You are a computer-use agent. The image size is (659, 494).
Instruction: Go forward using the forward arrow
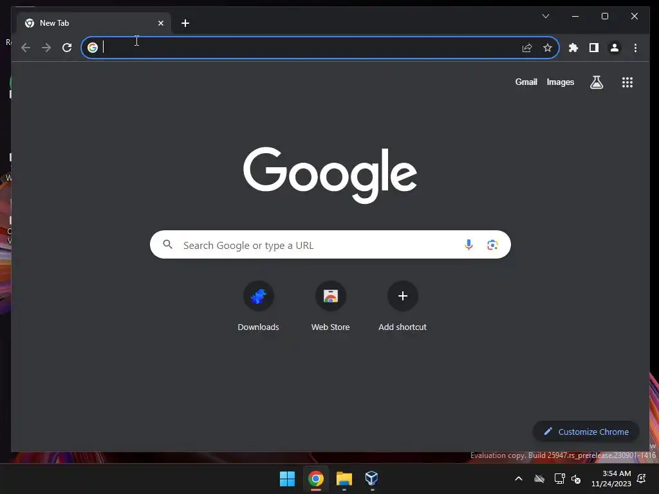(46, 48)
